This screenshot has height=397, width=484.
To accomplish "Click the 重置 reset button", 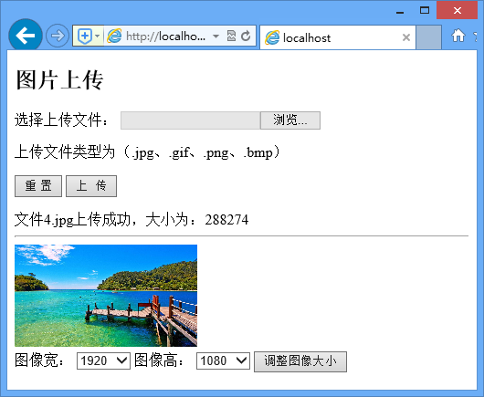I will tap(38, 186).
